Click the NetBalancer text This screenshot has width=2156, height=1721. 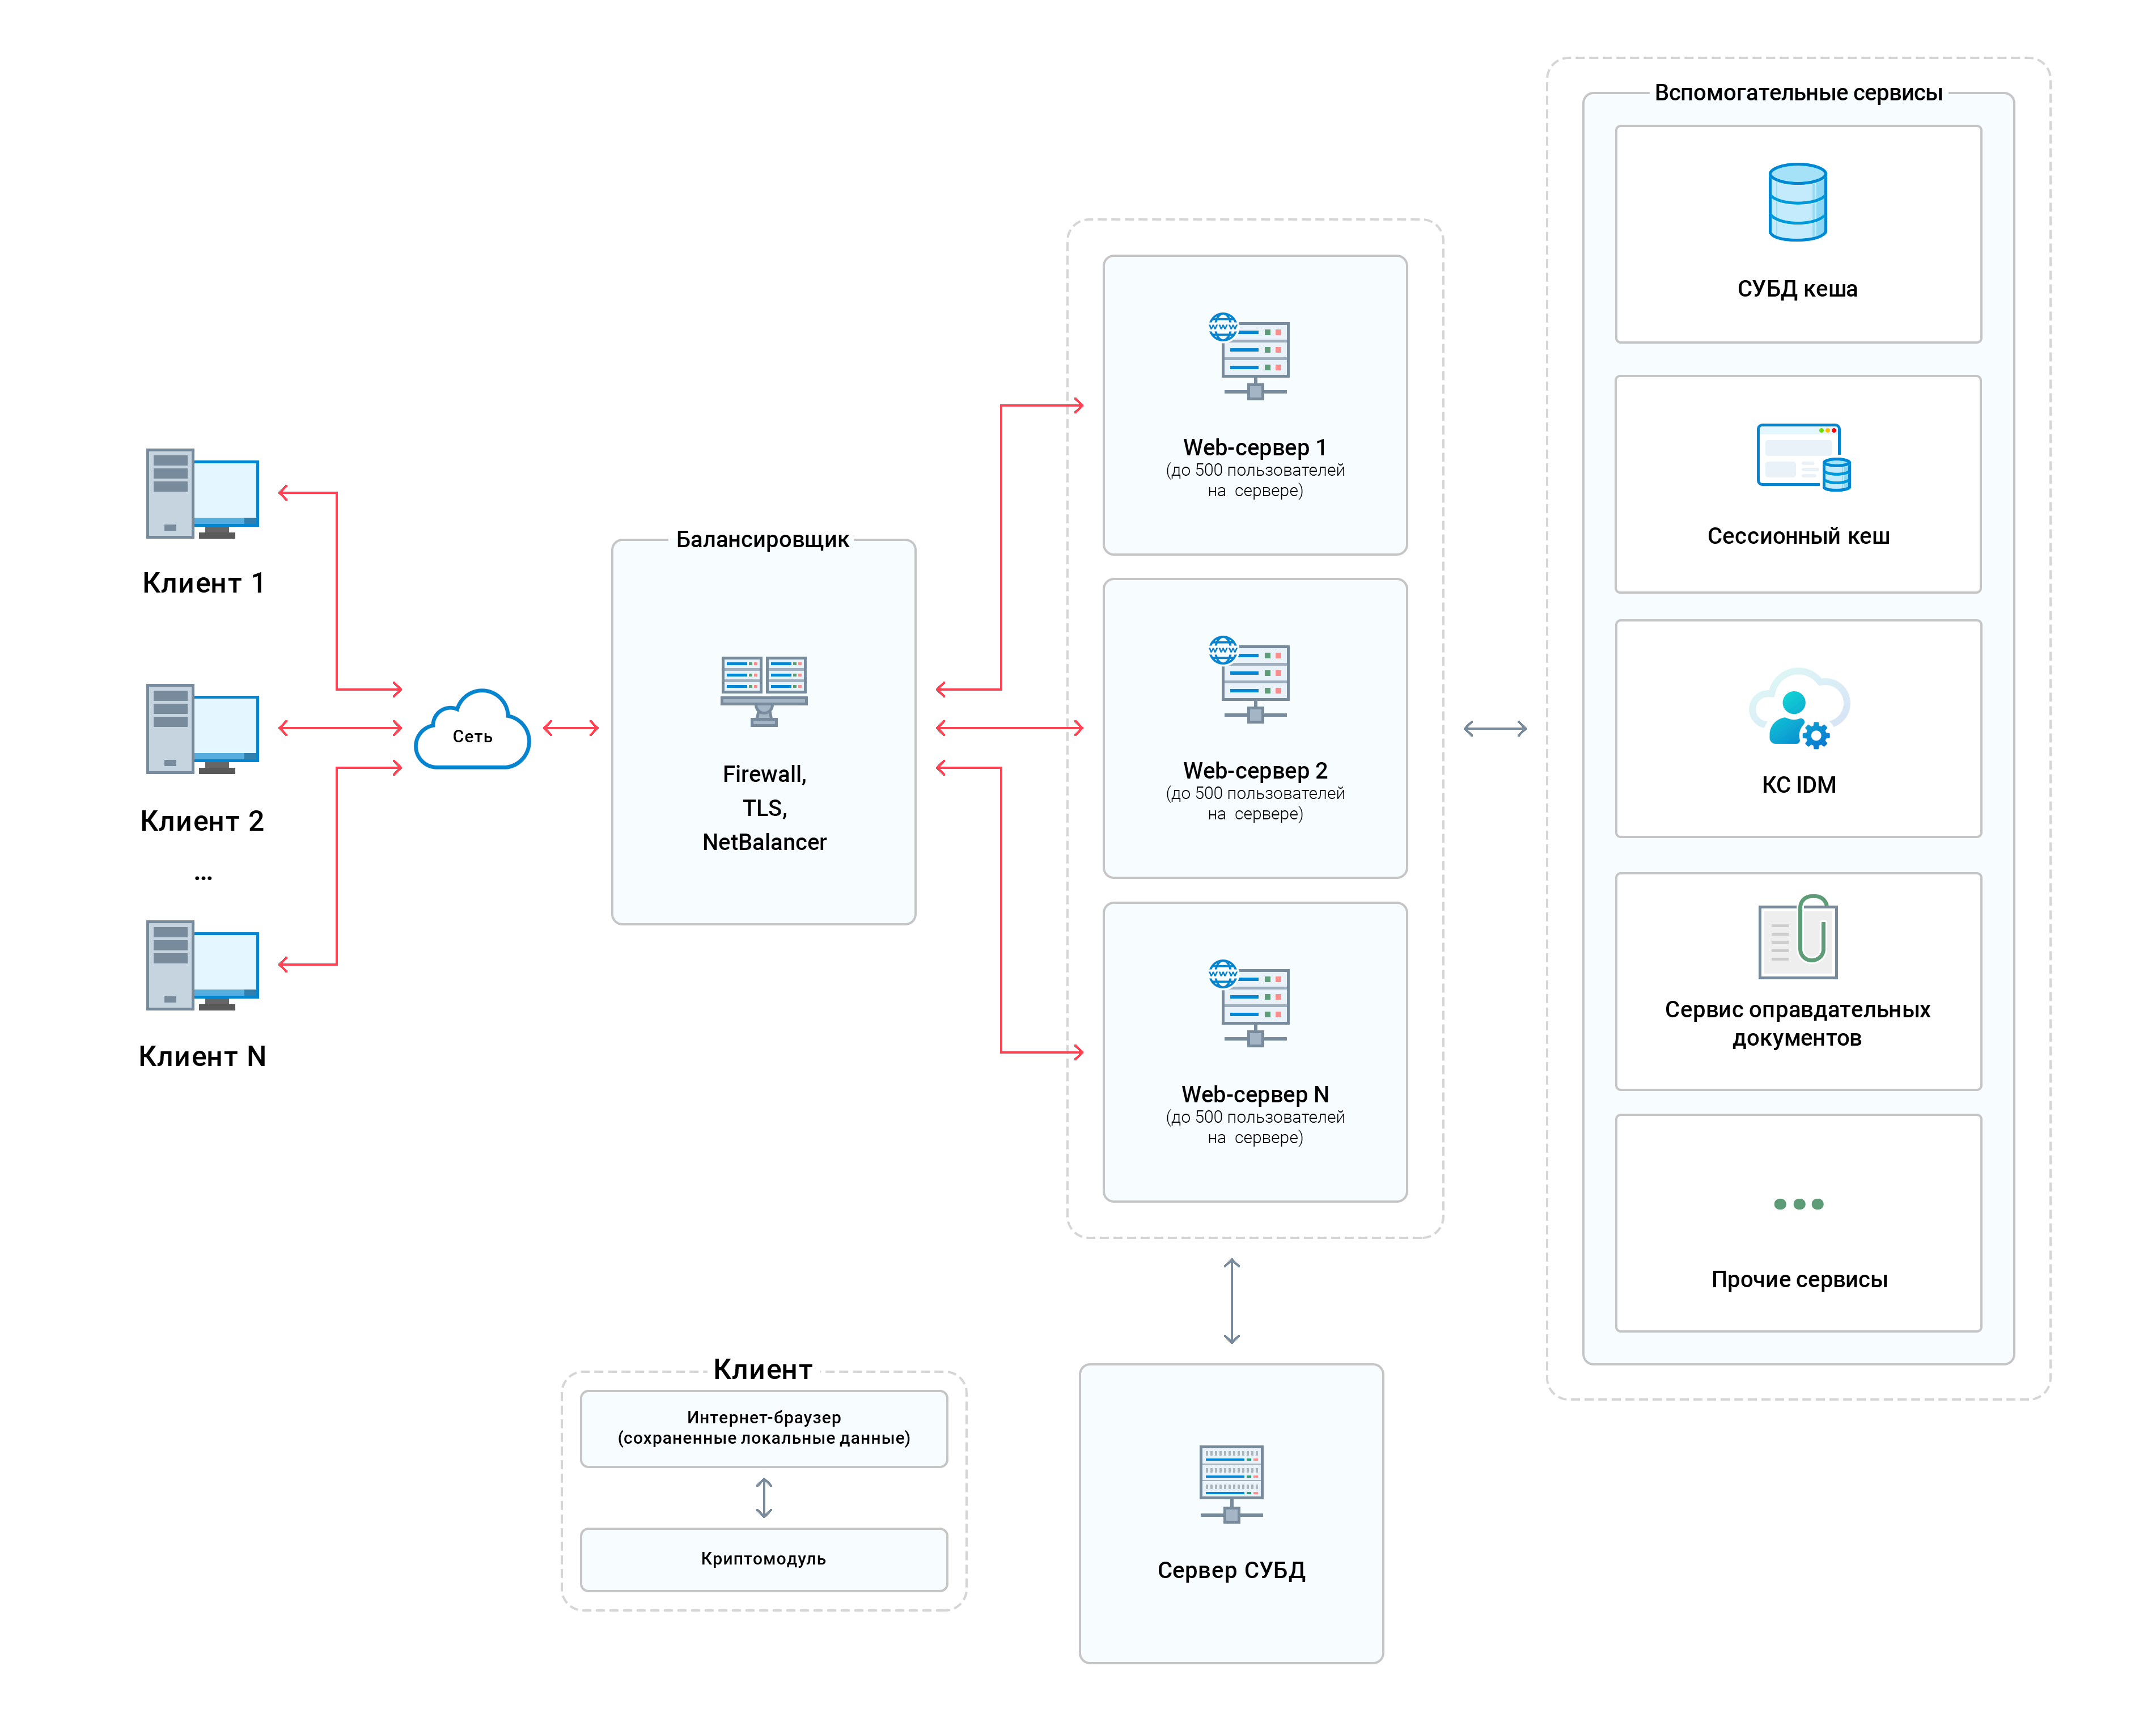[764, 842]
